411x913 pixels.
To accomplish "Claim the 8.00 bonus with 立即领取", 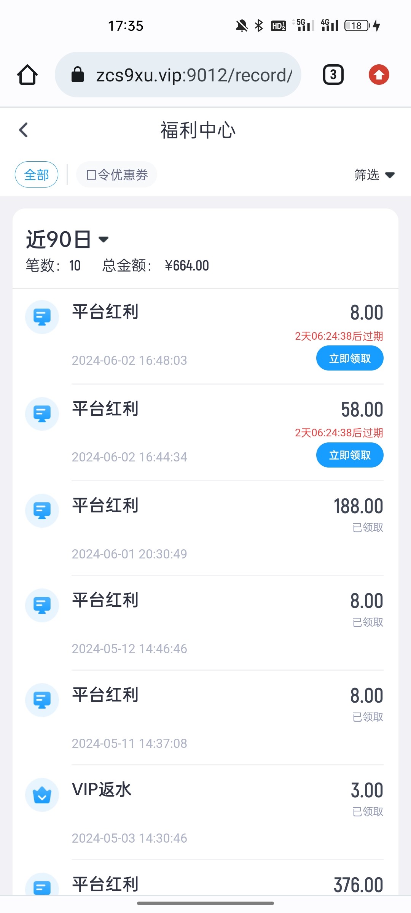I will pyautogui.click(x=349, y=358).
